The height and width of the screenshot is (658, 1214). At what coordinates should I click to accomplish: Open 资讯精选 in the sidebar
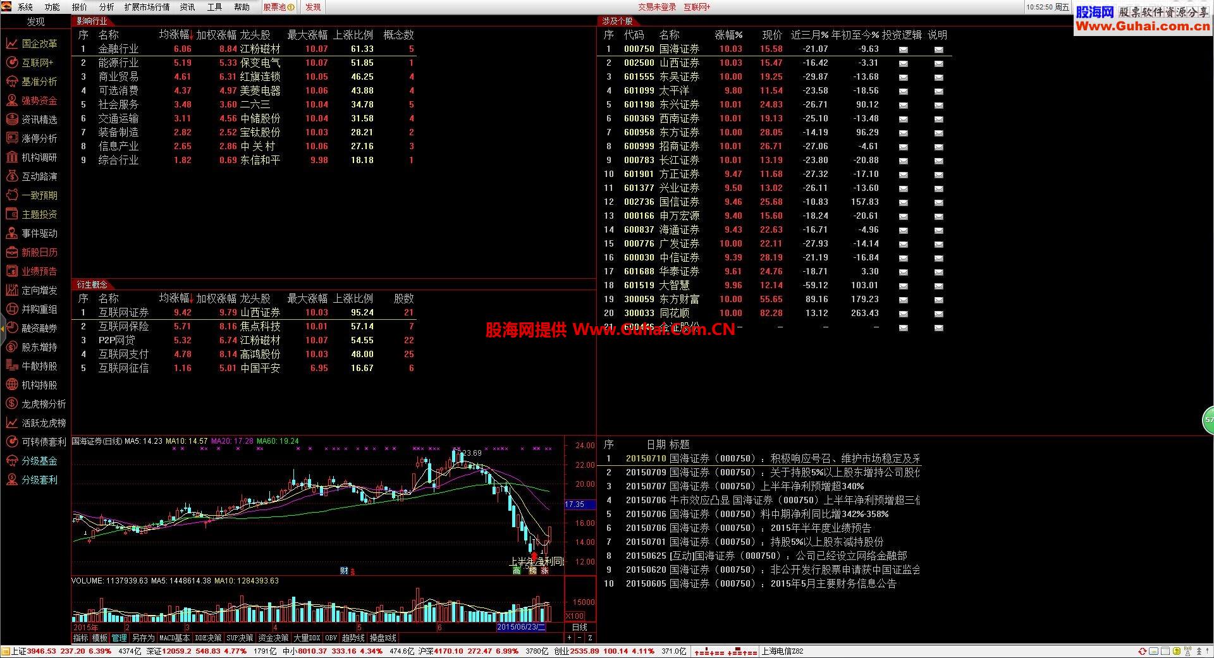click(32, 119)
